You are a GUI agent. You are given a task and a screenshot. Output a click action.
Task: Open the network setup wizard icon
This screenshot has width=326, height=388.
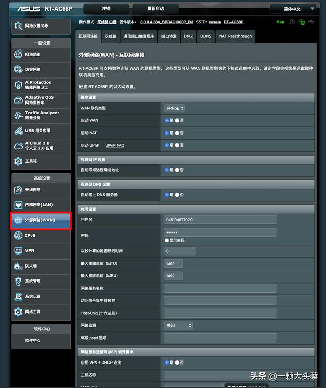[18, 25]
